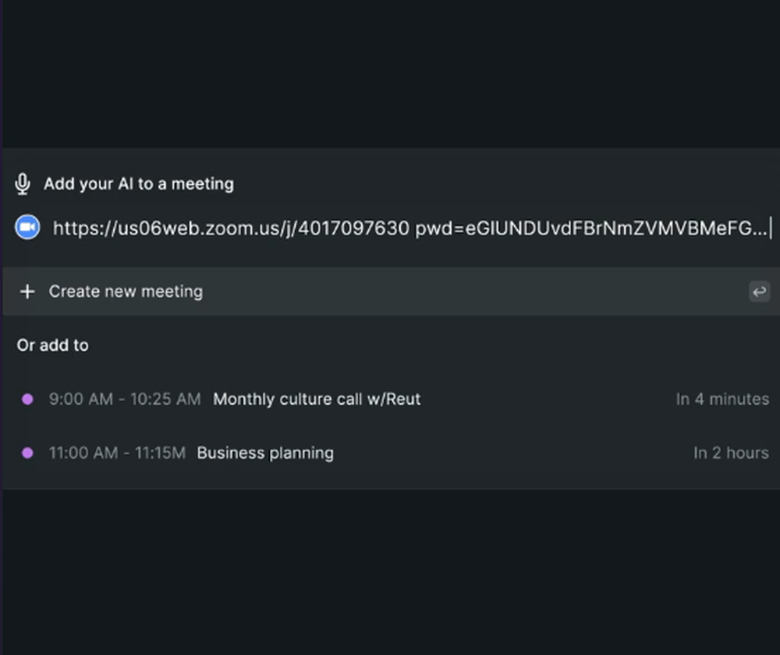Click the Zoom camera icon
The image size is (780, 655).
(27, 227)
